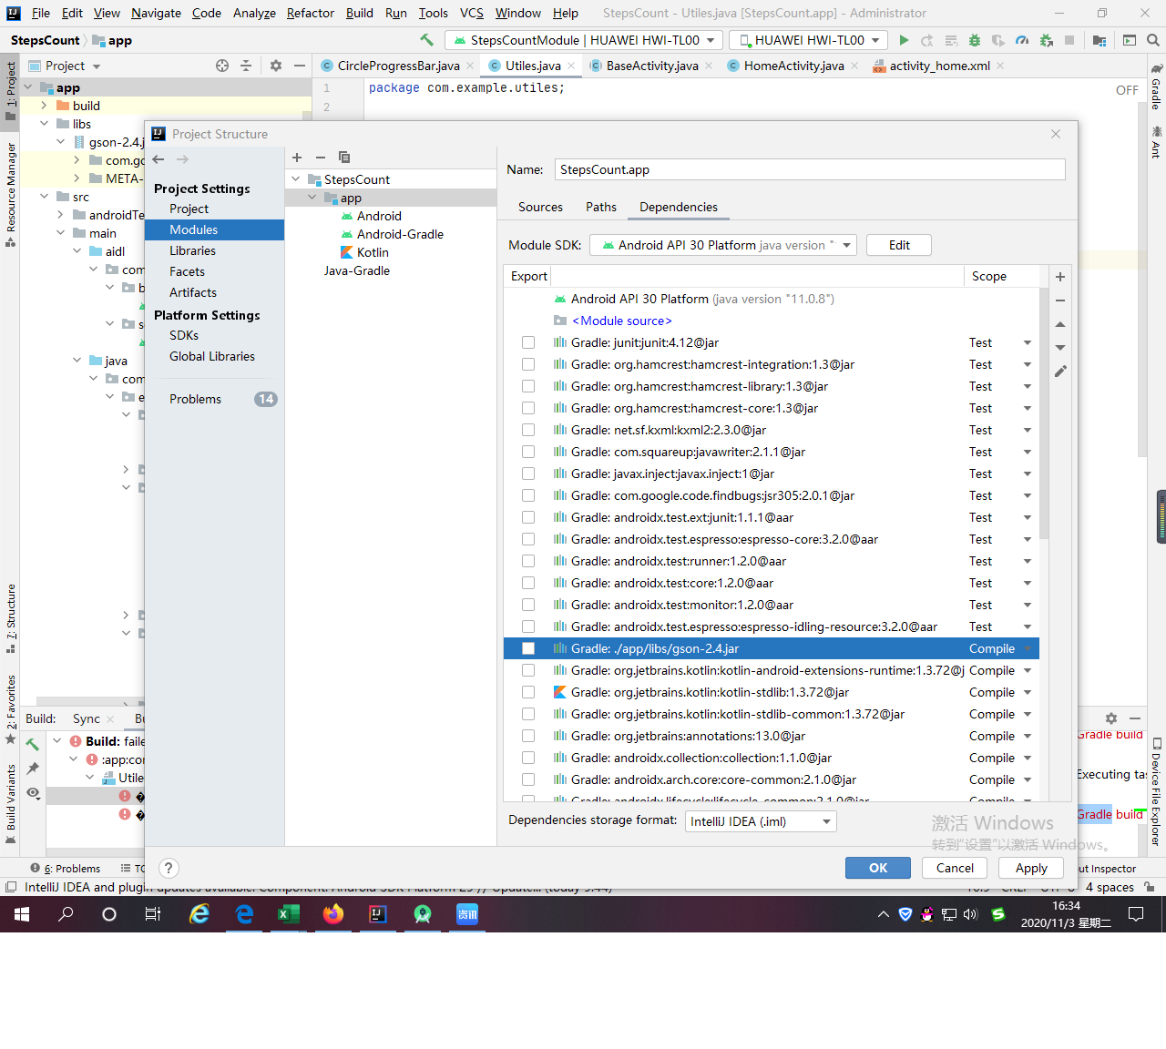Click the locate target icon in Project panel
The image size is (1166, 1049).
coord(222,66)
